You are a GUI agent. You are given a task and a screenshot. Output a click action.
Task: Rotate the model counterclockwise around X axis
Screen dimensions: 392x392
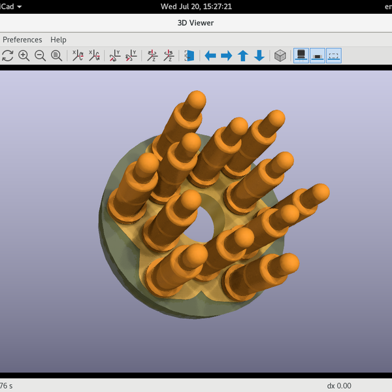coord(94,56)
